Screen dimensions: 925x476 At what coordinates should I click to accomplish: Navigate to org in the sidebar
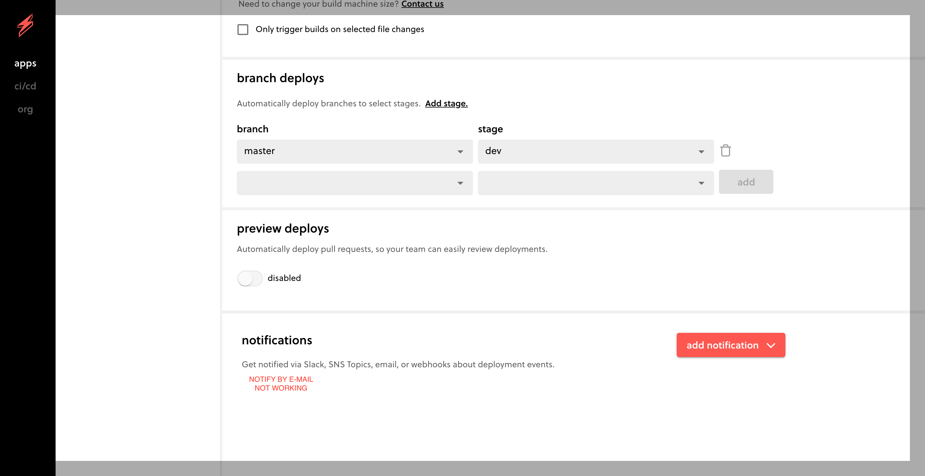click(x=25, y=109)
